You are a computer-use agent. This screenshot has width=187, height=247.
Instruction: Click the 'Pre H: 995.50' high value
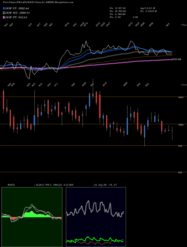pyautogui.click(x=117, y=11)
